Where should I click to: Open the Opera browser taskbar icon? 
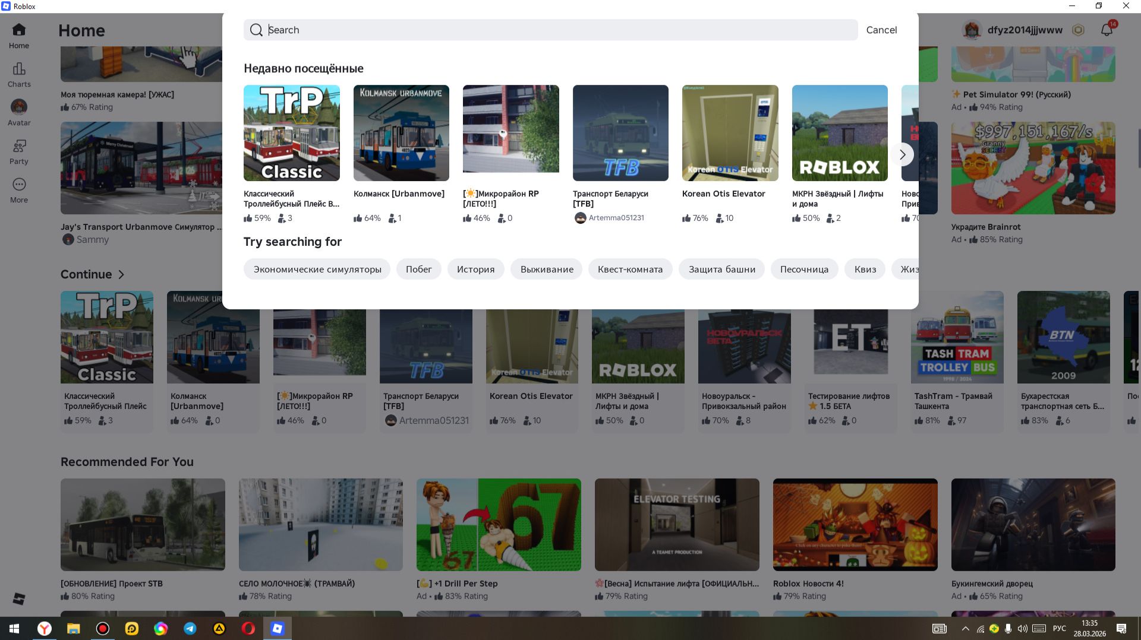(248, 628)
